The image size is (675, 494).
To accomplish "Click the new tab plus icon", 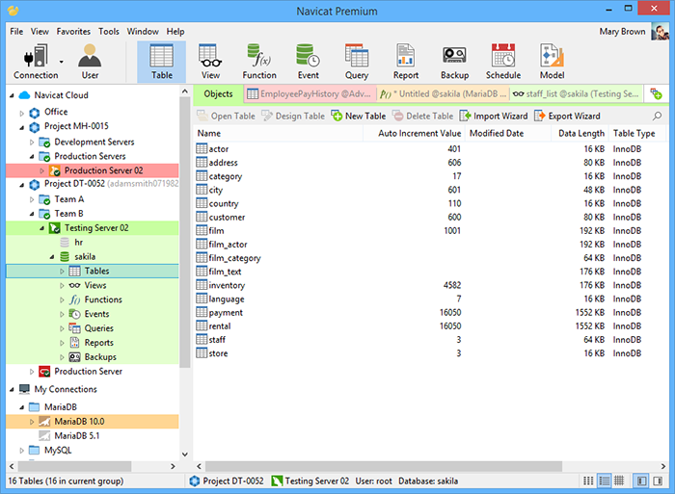I will point(656,93).
